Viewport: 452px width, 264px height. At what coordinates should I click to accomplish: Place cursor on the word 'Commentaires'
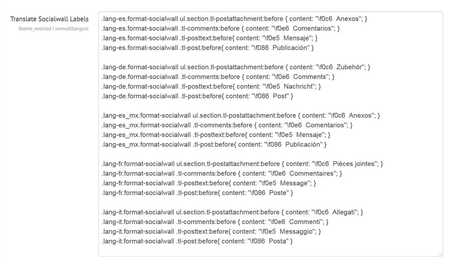click(x=311, y=173)
